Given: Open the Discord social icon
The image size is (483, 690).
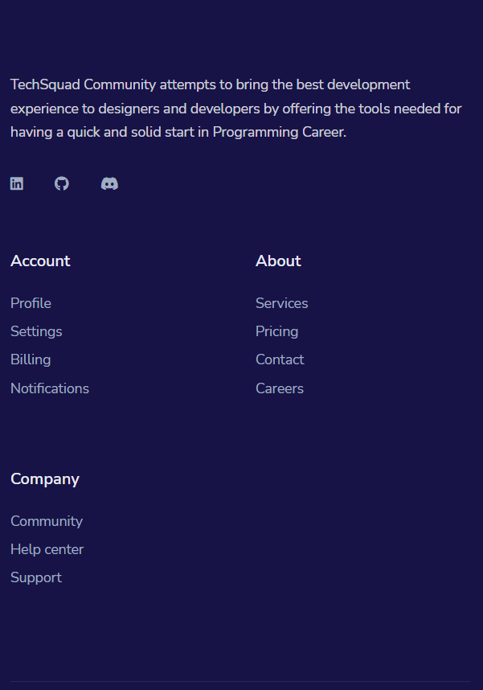Looking at the screenshot, I should click(x=109, y=183).
